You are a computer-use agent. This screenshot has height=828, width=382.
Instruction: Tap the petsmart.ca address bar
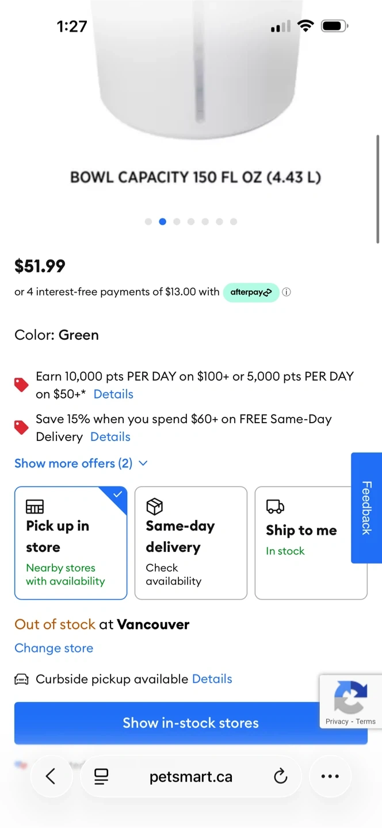pos(191,777)
